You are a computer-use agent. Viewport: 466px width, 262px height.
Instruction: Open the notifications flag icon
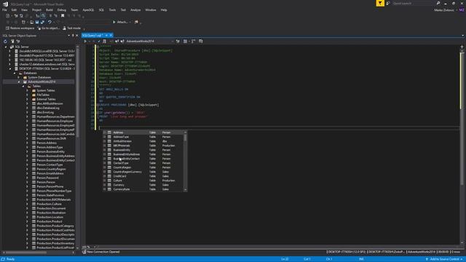(380, 3)
